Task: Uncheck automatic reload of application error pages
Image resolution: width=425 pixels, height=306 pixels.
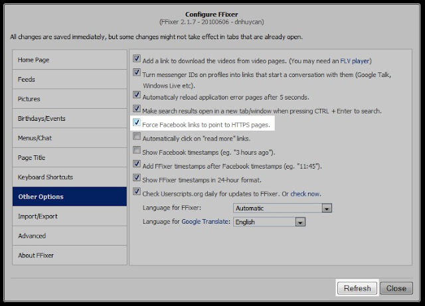Action: pos(137,95)
